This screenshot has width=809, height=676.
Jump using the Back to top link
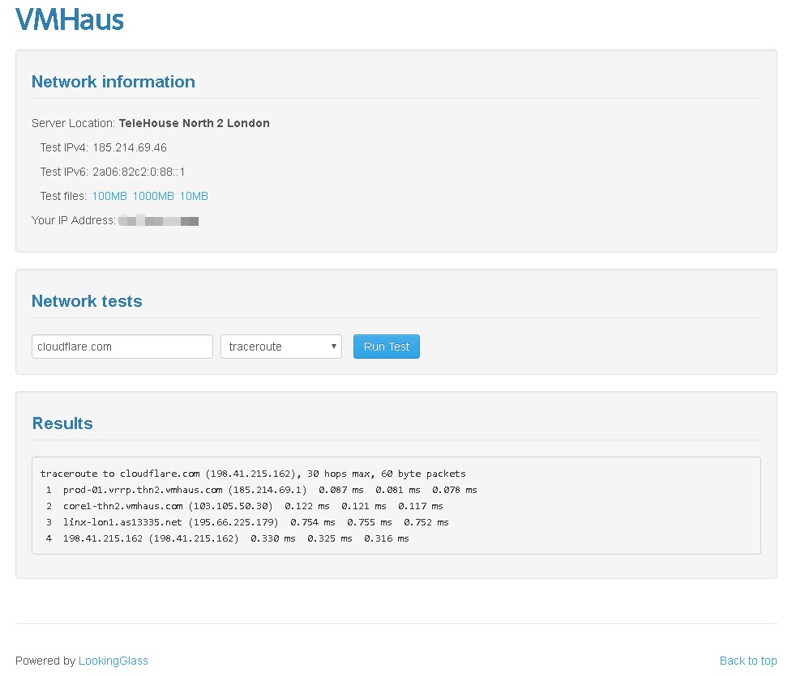(x=747, y=661)
